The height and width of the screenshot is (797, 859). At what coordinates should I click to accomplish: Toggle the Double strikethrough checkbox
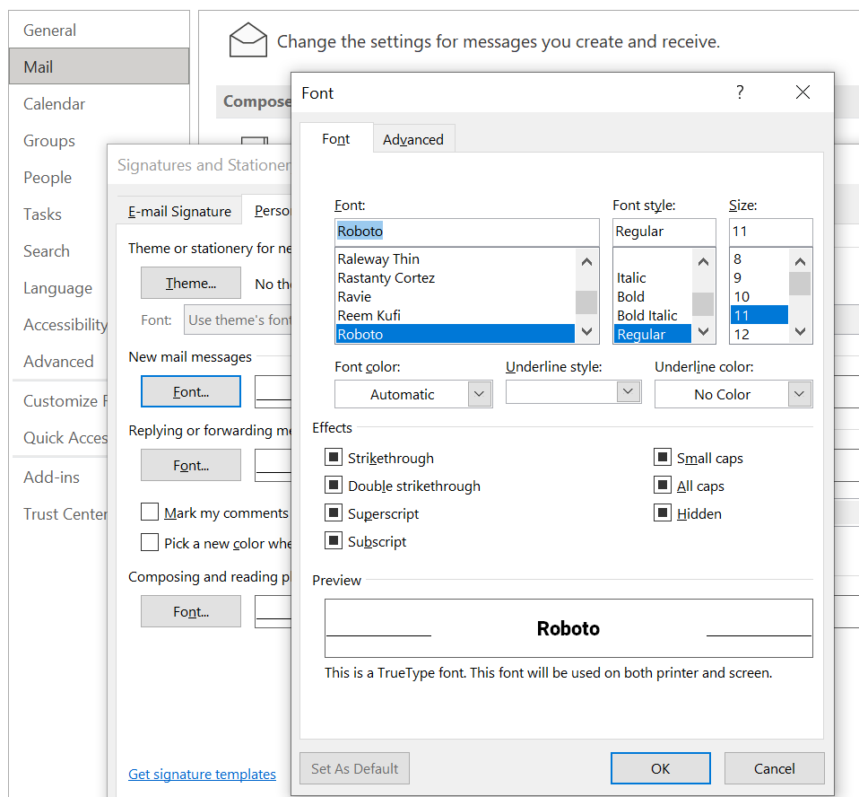click(333, 485)
